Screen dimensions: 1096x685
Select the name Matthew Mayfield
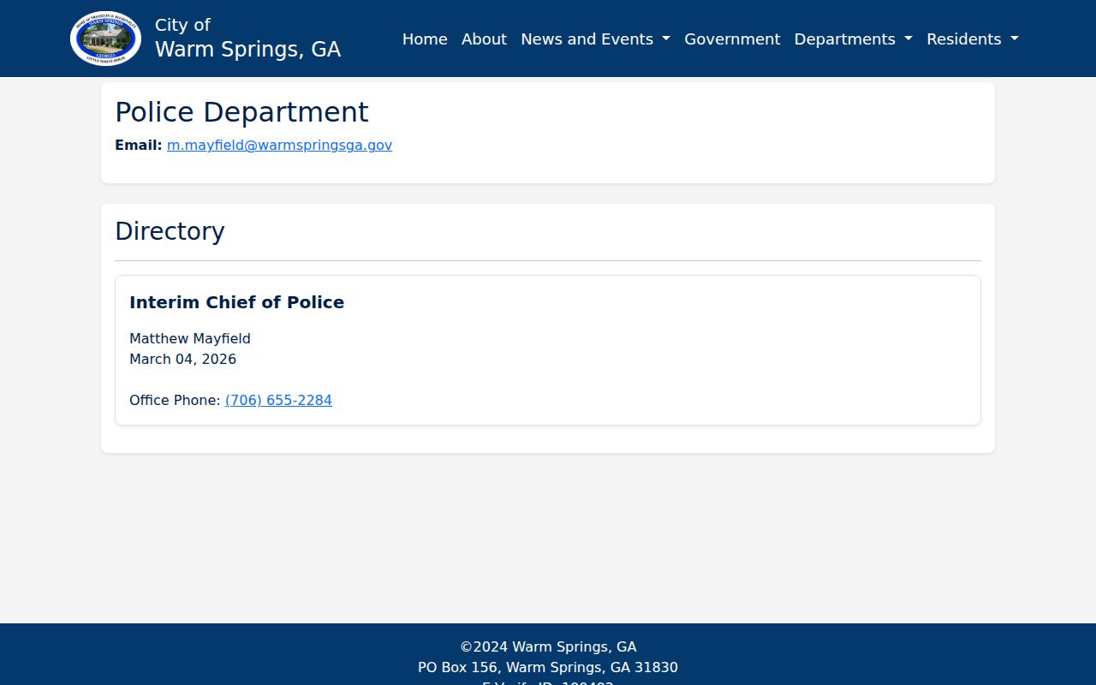190,339
